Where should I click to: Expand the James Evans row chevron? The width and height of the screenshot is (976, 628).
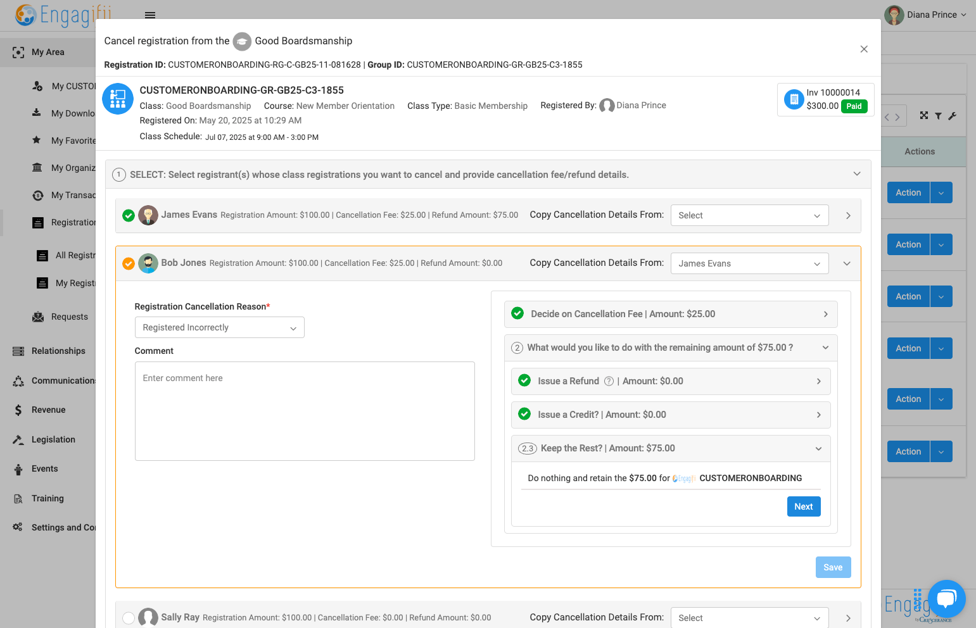[x=848, y=216]
